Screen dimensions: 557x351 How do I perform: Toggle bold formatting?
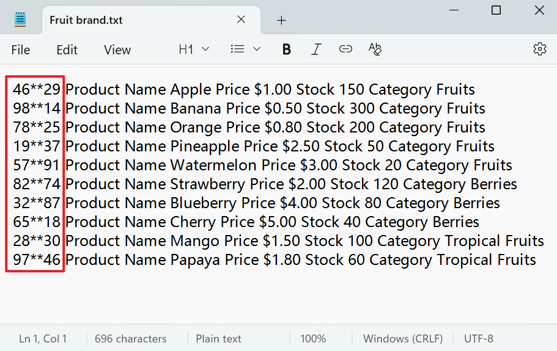[286, 49]
